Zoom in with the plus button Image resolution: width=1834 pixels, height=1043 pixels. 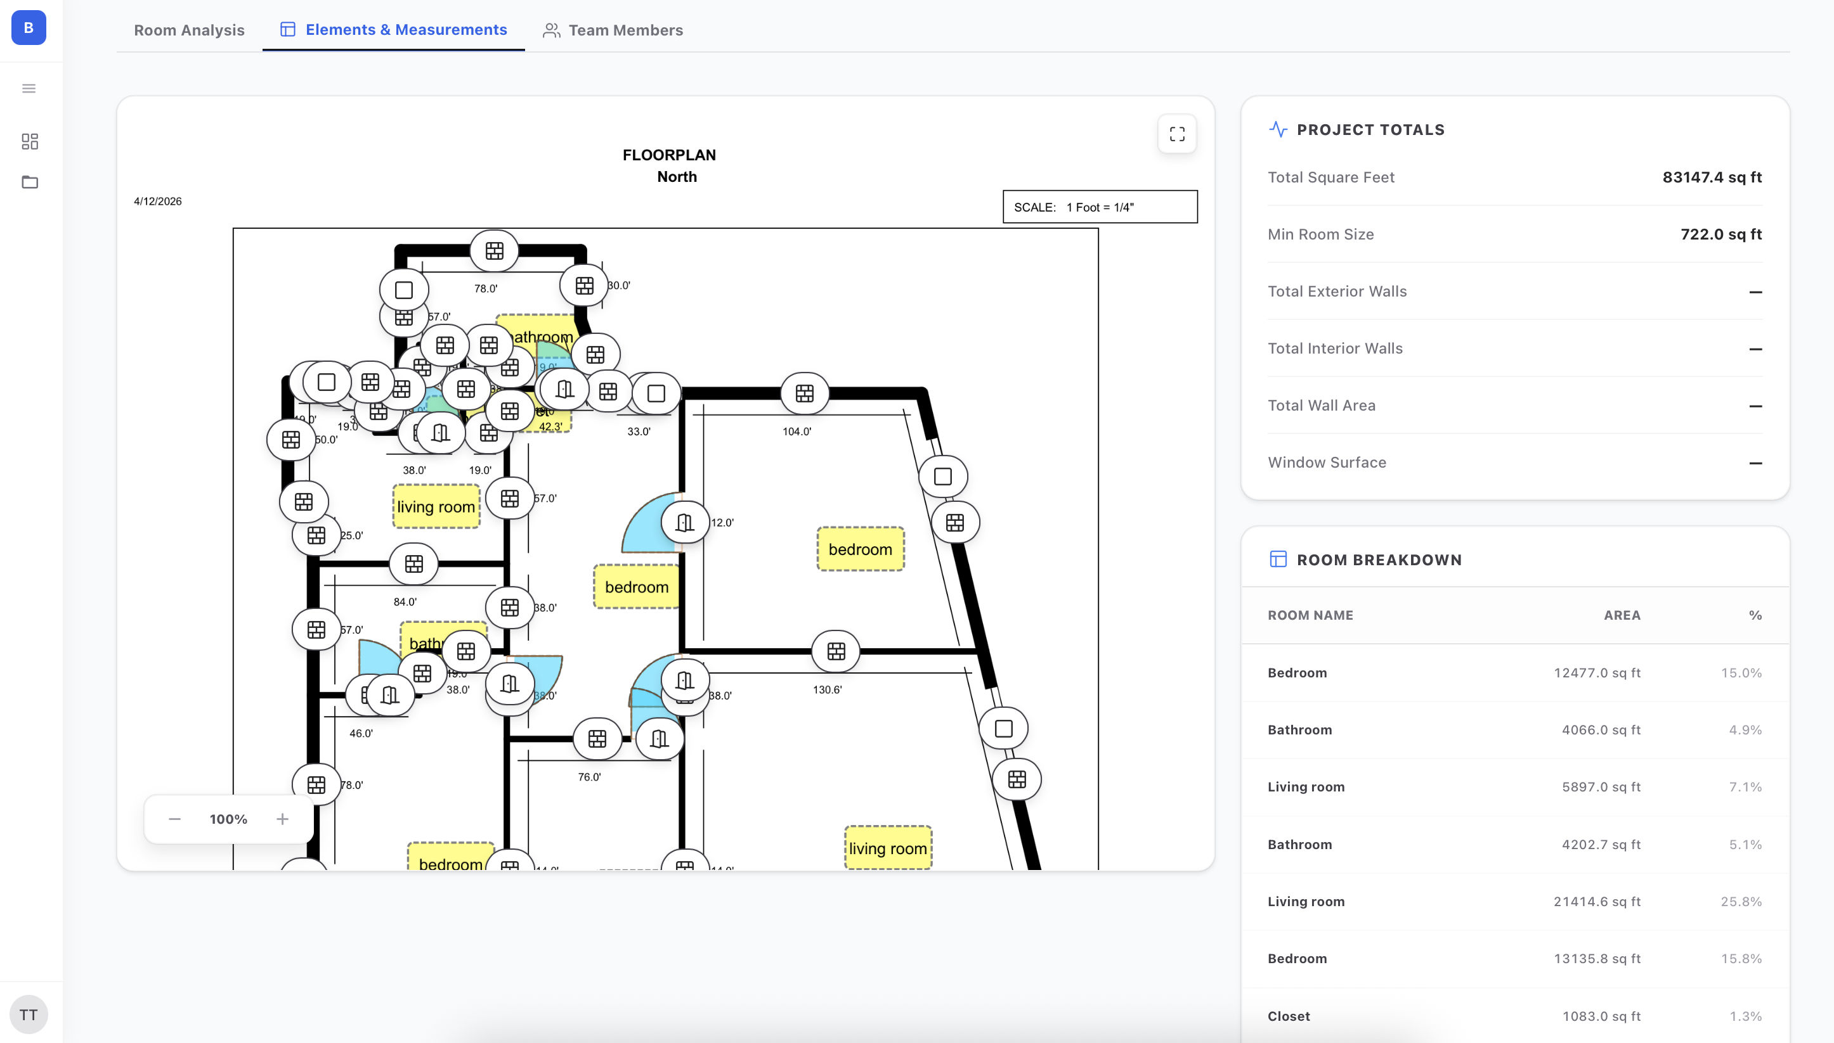[282, 819]
